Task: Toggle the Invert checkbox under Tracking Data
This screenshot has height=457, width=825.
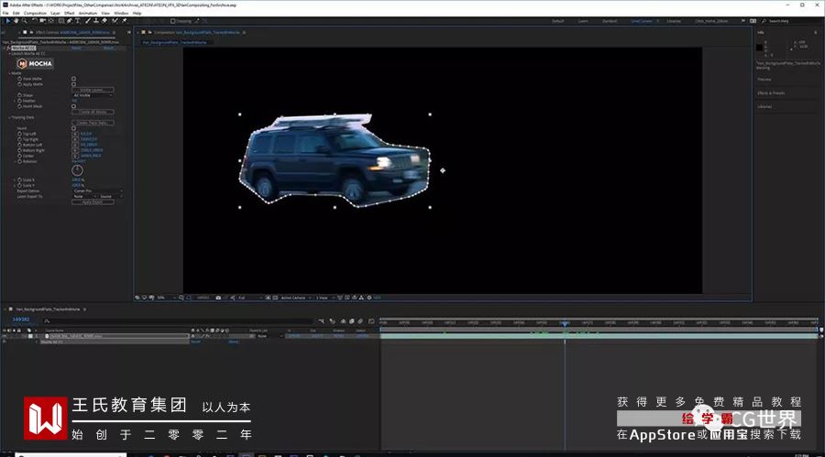Action: coord(73,128)
